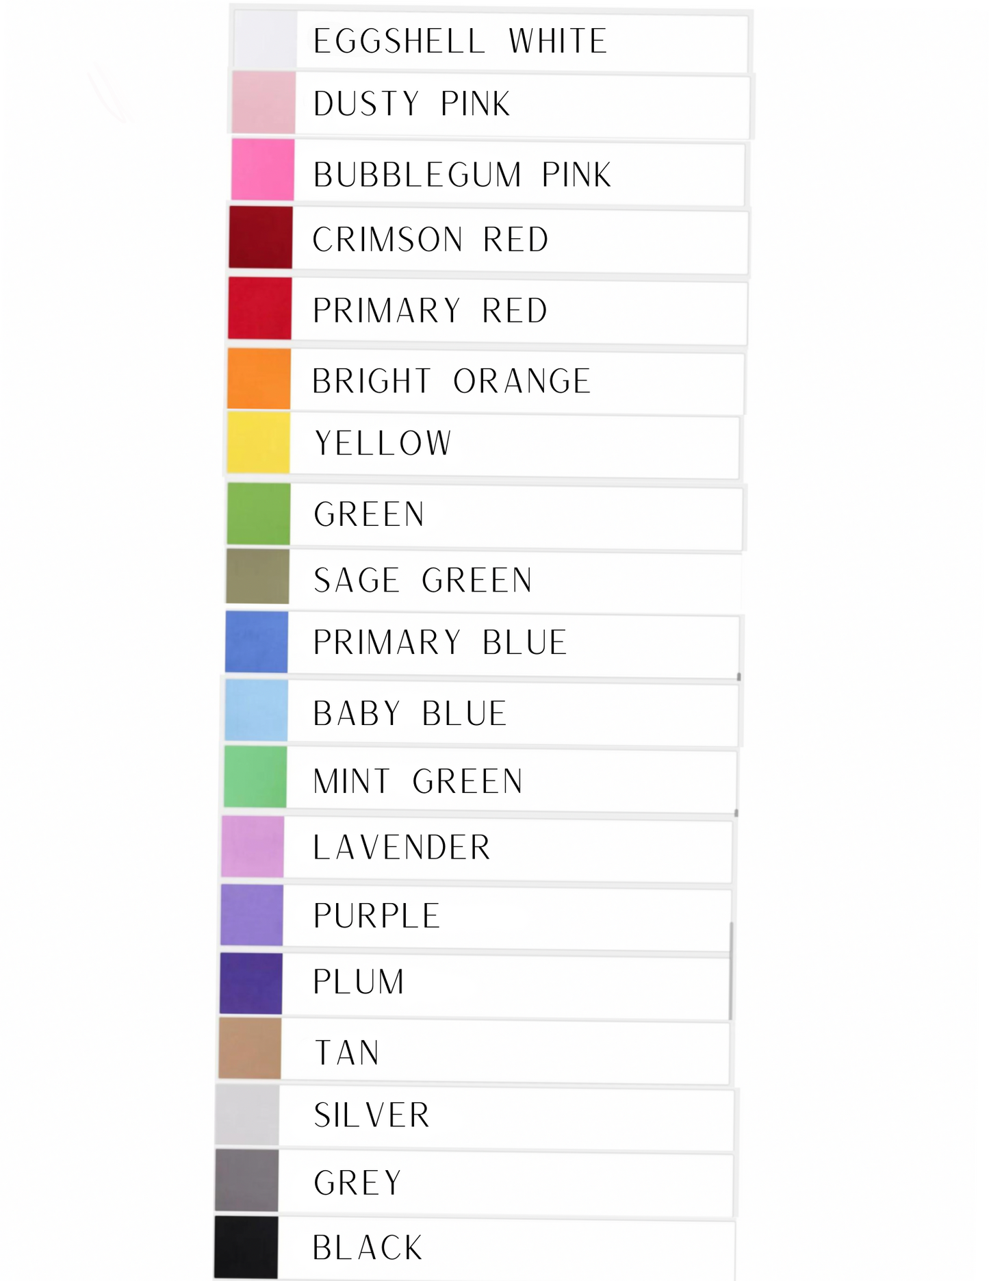The height and width of the screenshot is (1281, 989).
Task: Select the Primary Red swatch
Action: tap(260, 308)
